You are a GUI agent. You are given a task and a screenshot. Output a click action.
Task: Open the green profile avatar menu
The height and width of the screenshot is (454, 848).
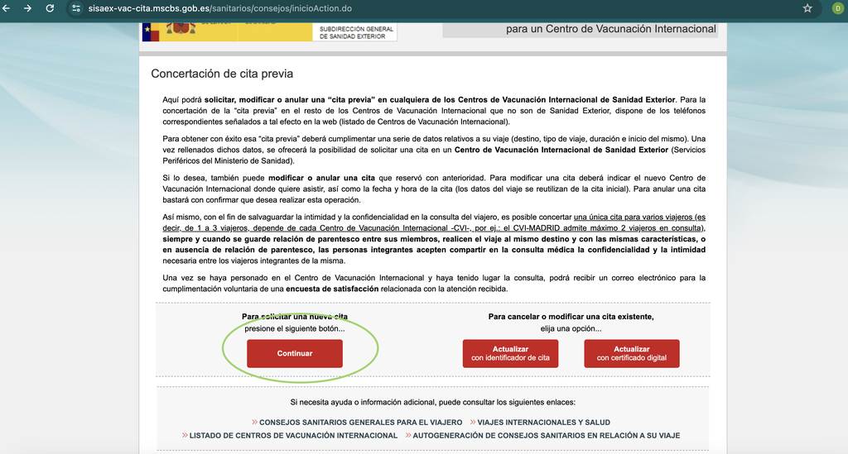click(x=837, y=8)
